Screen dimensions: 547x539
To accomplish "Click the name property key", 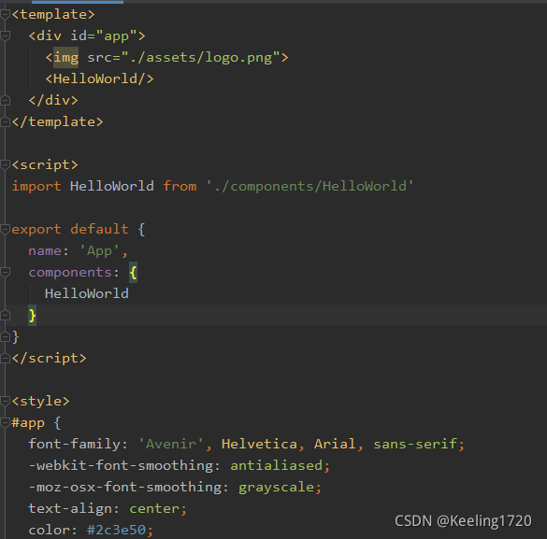I will (x=45, y=251).
